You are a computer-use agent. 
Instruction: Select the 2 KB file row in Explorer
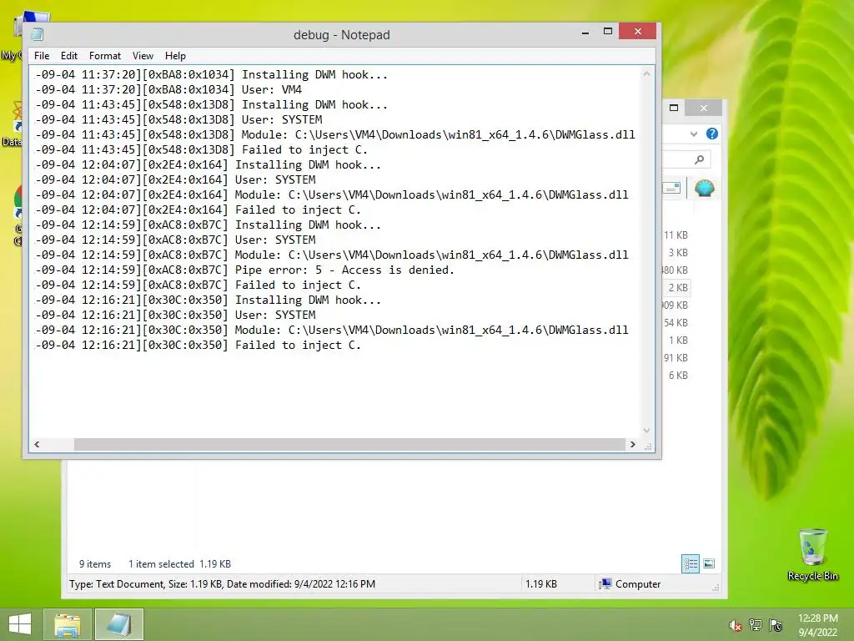tap(676, 288)
